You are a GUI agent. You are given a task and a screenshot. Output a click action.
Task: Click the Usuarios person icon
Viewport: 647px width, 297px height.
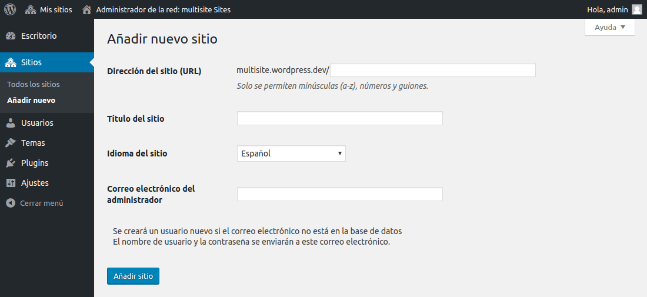11,123
